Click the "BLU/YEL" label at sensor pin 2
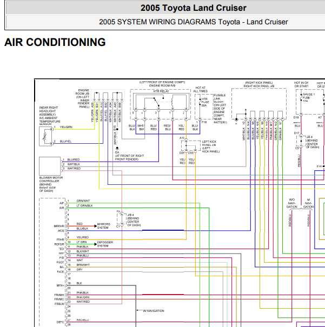Screen dimensions: 325x327 (x=65, y=142)
